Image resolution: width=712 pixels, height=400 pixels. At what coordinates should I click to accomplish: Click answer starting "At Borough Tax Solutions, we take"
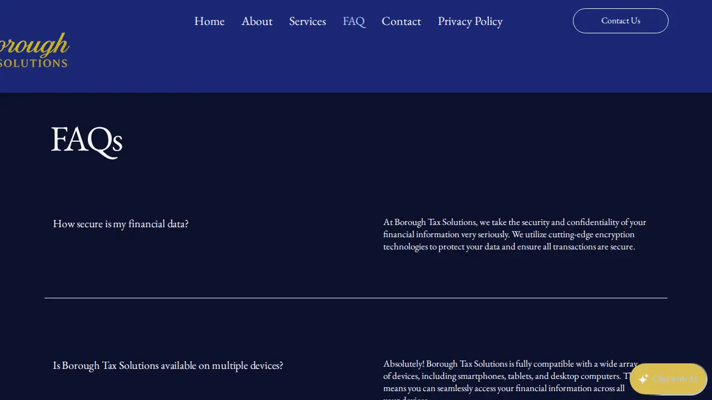point(515,234)
